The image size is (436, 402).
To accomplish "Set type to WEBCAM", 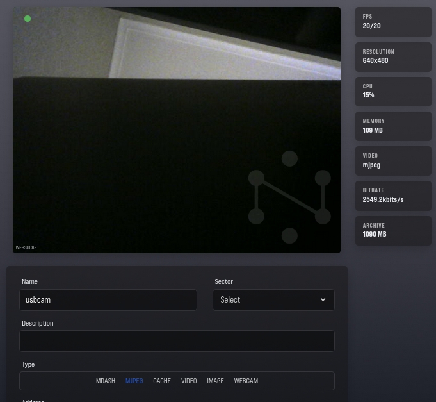I will pyautogui.click(x=246, y=381).
